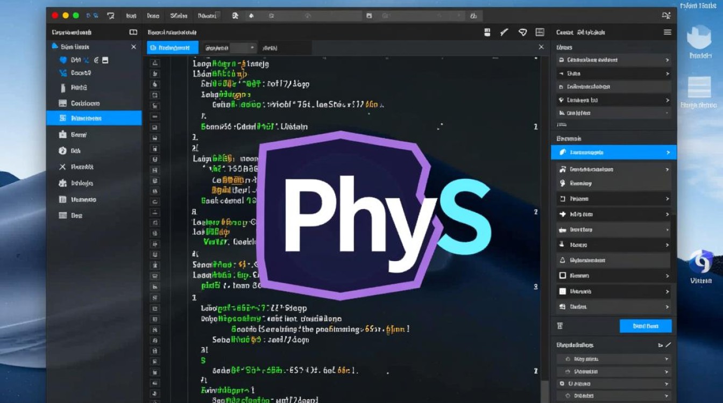Open the striped white panel desktop icon
Screen dimensions: 723x403
coord(700,88)
